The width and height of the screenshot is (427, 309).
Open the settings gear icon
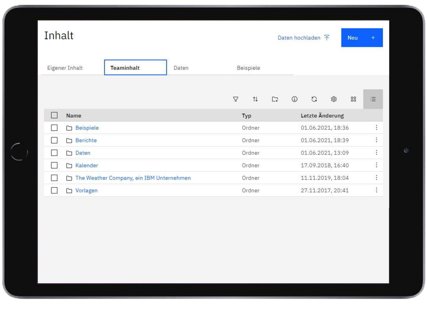pyautogui.click(x=334, y=99)
